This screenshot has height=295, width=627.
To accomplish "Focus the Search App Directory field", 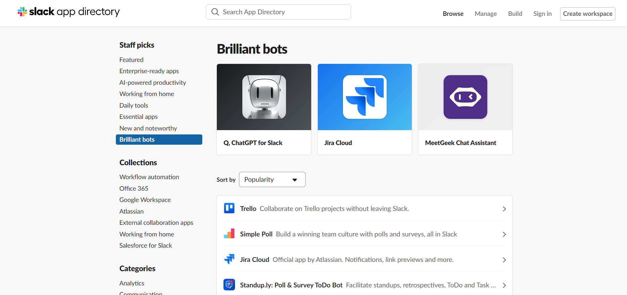I will point(278,12).
